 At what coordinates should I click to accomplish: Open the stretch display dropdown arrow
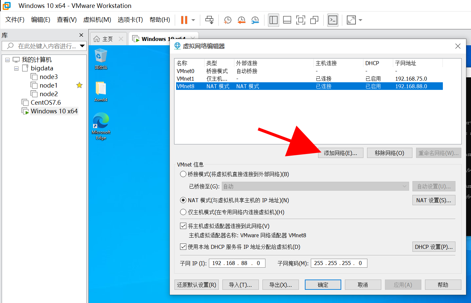pyautogui.click(x=360, y=20)
